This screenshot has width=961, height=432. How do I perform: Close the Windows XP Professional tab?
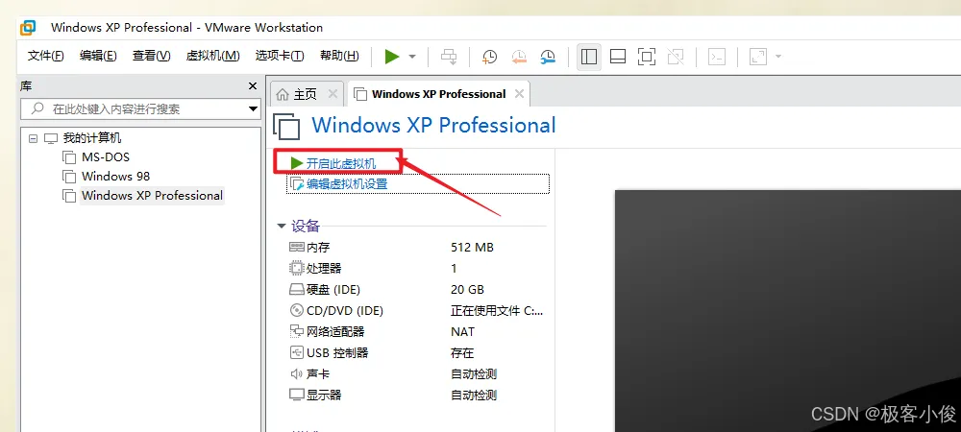[519, 94]
